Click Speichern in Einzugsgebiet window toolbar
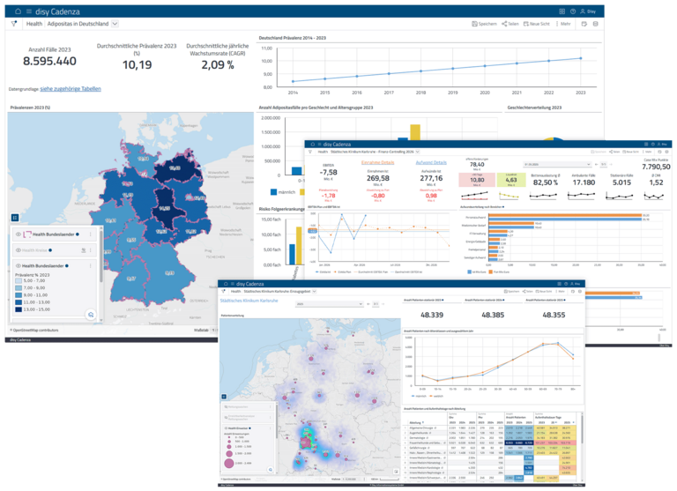The height and width of the screenshot is (491, 677). pyautogui.click(x=511, y=292)
